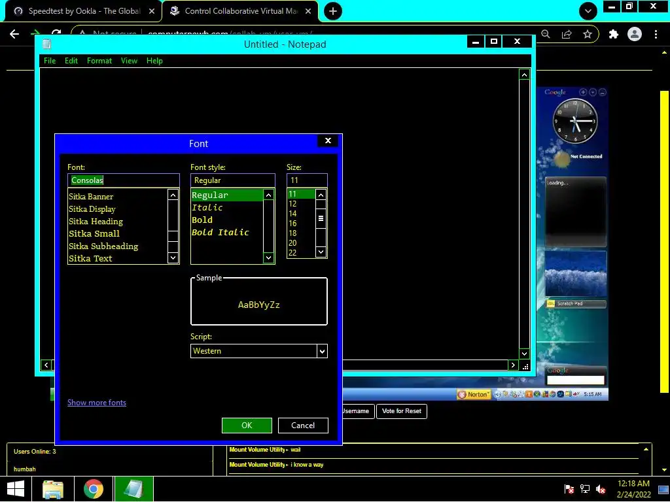Click the Font style list scroll down arrow
This screenshot has width=670, height=502.
(268, 258)
